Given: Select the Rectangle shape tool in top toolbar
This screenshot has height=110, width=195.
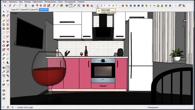Looking at the screenshot, I should (26, 5).
